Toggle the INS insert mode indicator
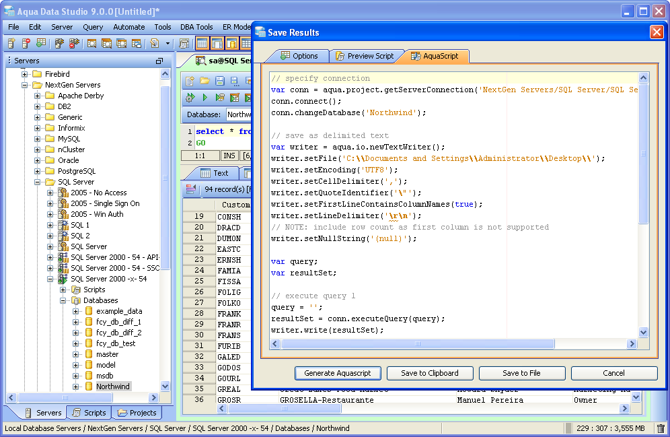 point(229,156)
